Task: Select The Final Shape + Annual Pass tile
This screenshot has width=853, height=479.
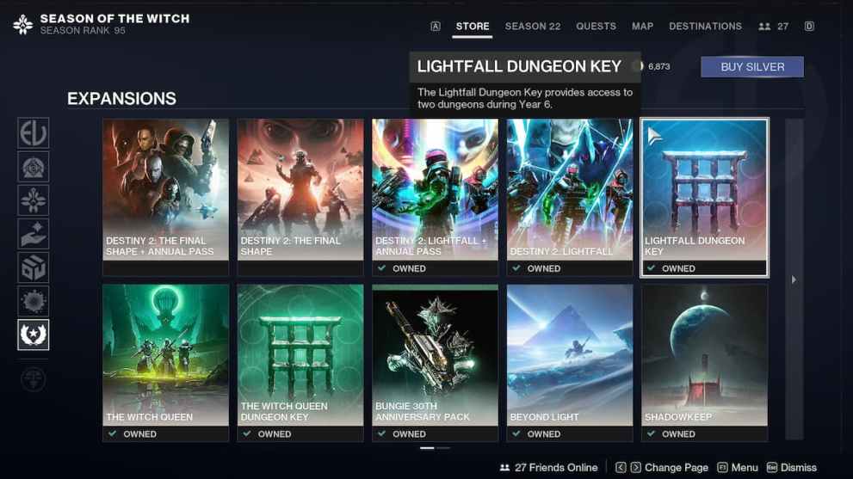Action: pos(165,197)
